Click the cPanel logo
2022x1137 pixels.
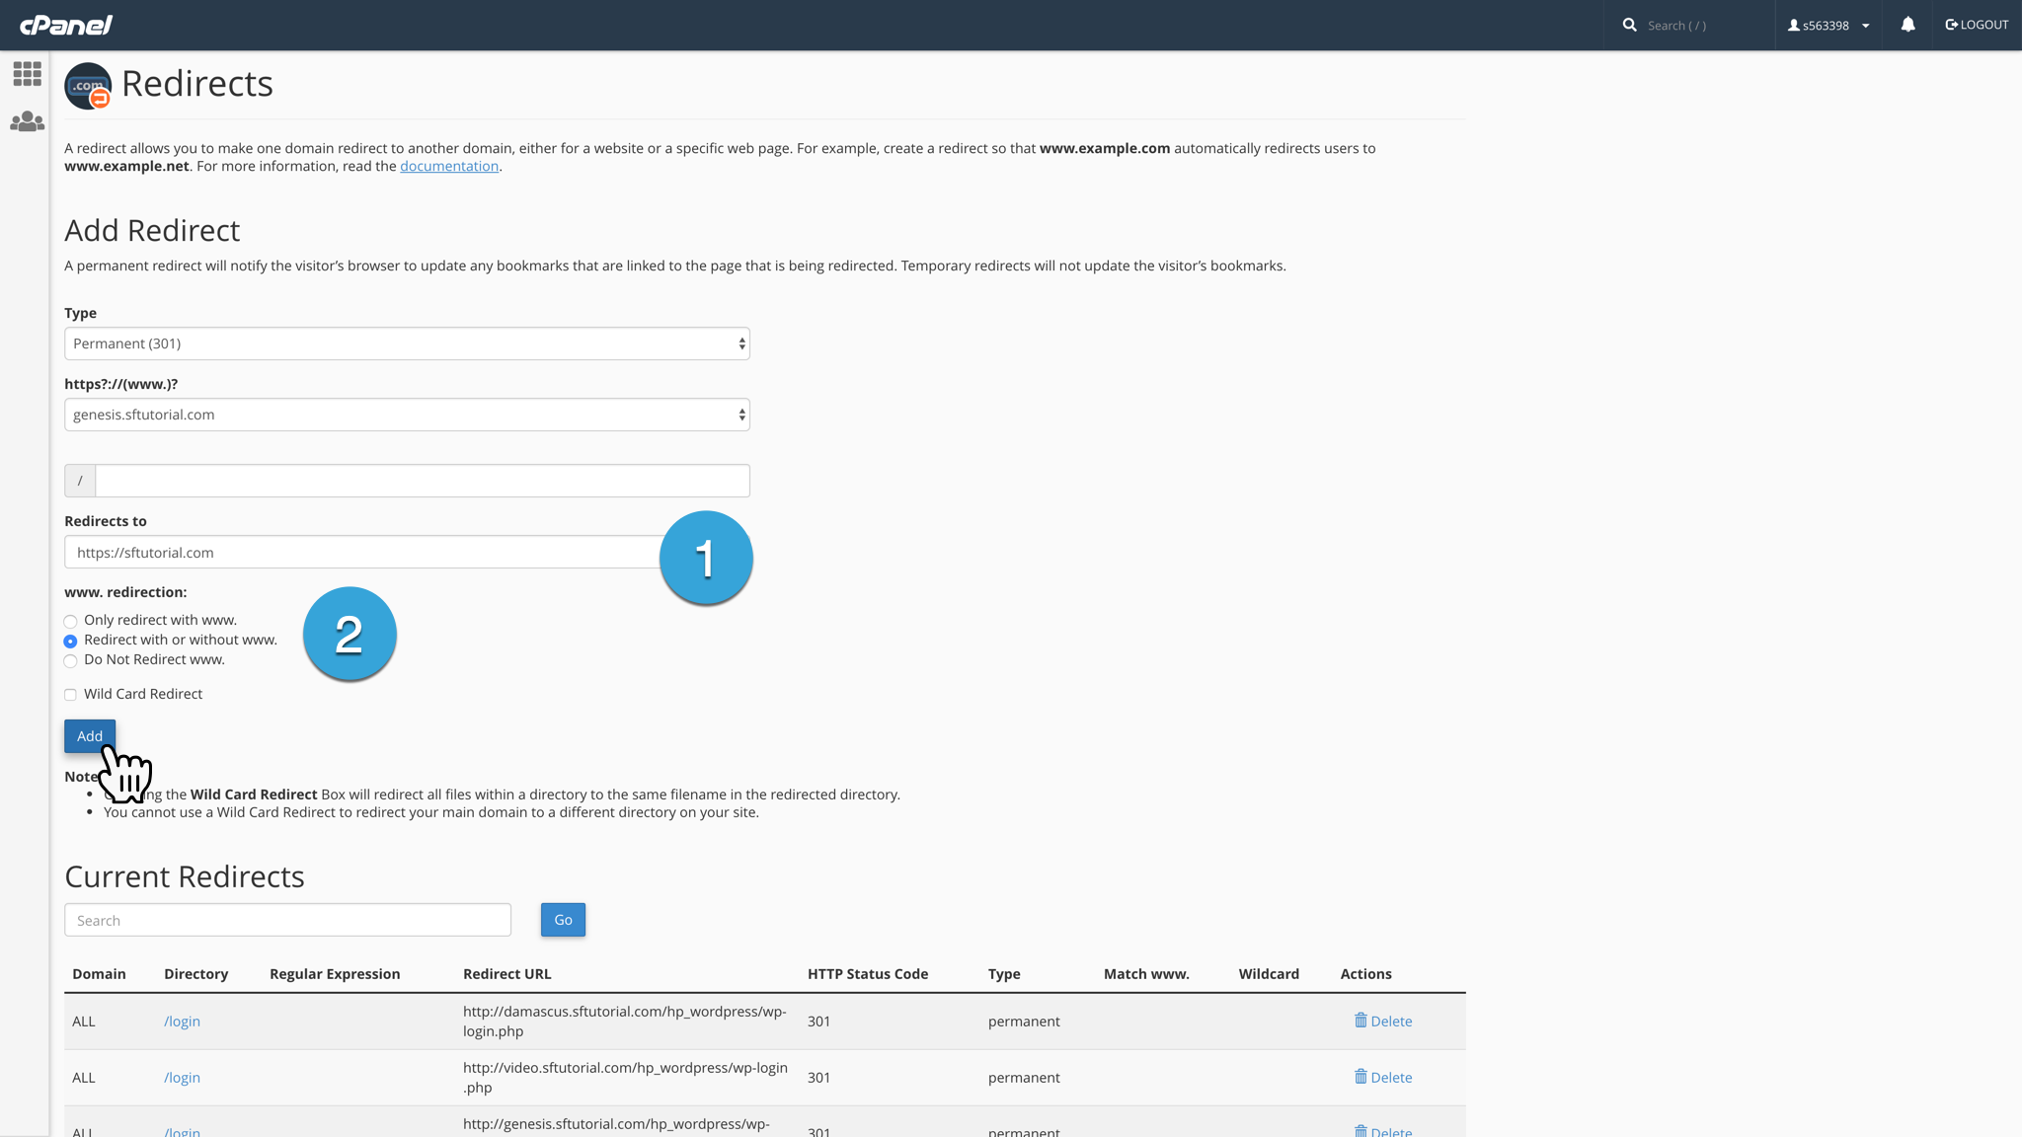(x=66, y=25)
